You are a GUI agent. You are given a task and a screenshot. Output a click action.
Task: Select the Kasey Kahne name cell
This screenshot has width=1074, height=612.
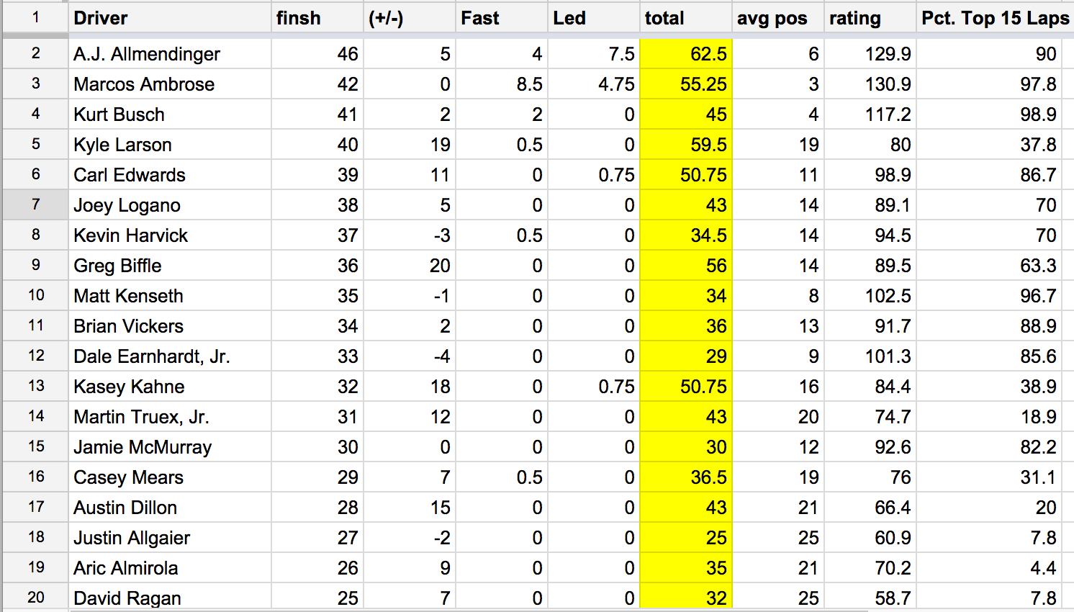169,387
